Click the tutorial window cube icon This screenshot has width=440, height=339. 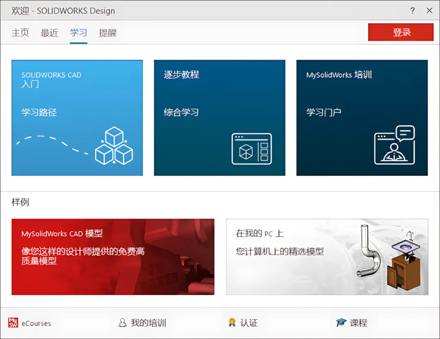252,149
